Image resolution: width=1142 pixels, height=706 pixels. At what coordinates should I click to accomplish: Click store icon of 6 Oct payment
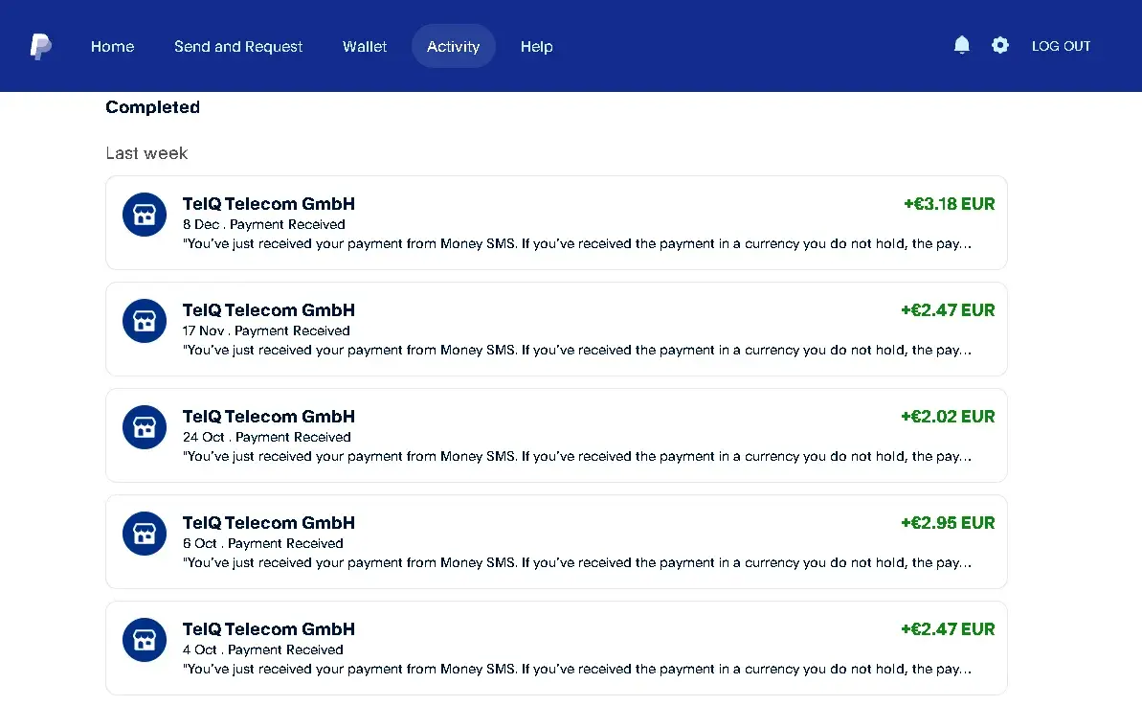[x=145, y=534]
